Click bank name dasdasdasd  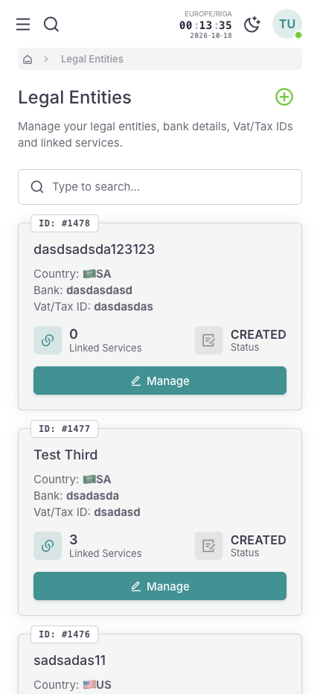[99, 290]
